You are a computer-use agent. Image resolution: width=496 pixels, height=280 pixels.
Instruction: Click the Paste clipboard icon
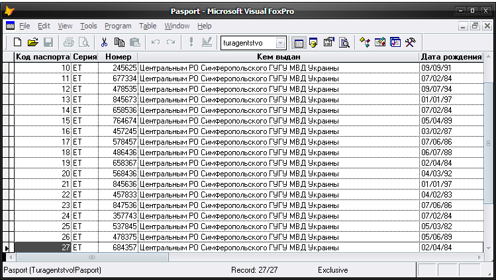(x=134, y=42)
